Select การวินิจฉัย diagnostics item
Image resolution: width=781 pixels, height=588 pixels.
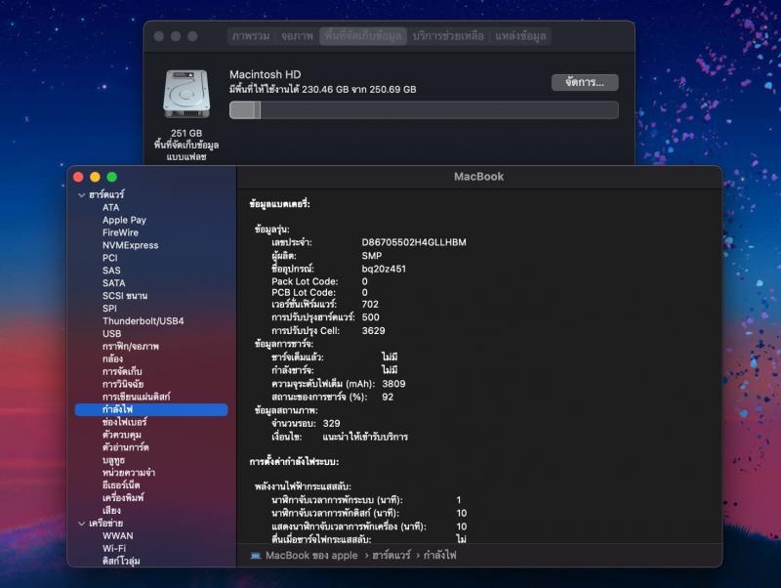pyautogui.click(x=123, y=384)
